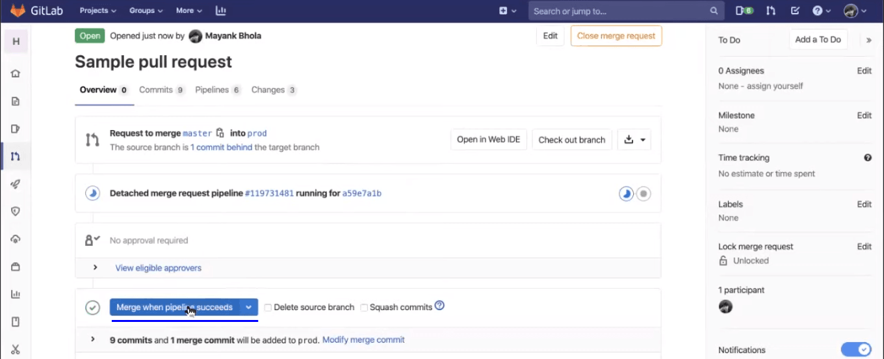Click Time tracking help icon
884x359 pixels.
point(868,157)
